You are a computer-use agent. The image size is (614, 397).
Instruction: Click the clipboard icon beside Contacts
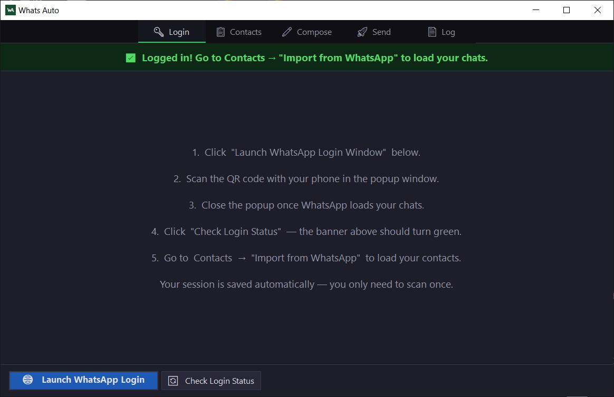point(220,32)
